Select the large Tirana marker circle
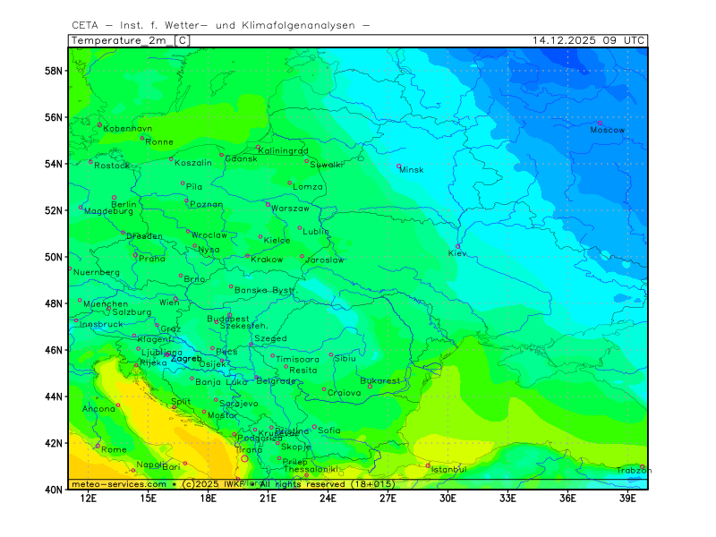The image size is (716, 537). pos(244,458)
